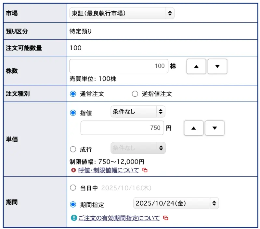Screen dimensions: 260x229
Task: Open 呼値・制限値幅について link
Action: (109, 170)
